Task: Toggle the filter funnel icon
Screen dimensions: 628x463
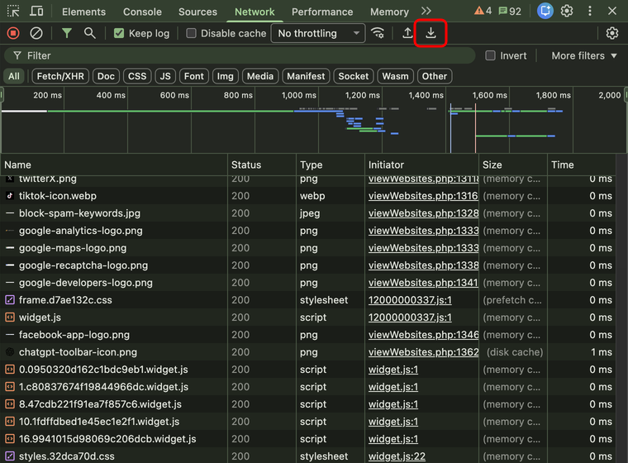Action: click(66, 33)
